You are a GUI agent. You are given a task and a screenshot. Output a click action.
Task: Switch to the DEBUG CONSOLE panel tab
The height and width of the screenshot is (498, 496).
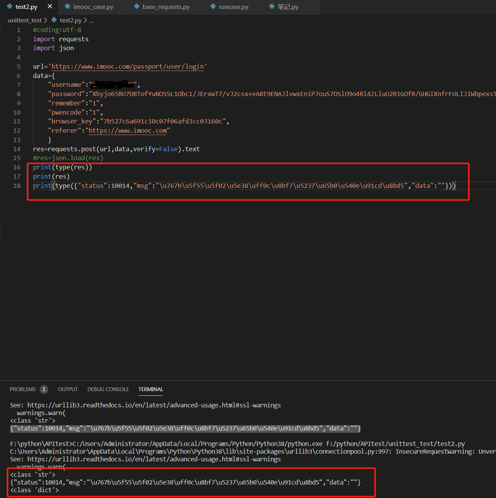108,389
